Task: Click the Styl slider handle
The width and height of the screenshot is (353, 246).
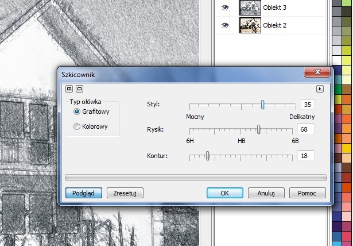Action: [262, 105]
